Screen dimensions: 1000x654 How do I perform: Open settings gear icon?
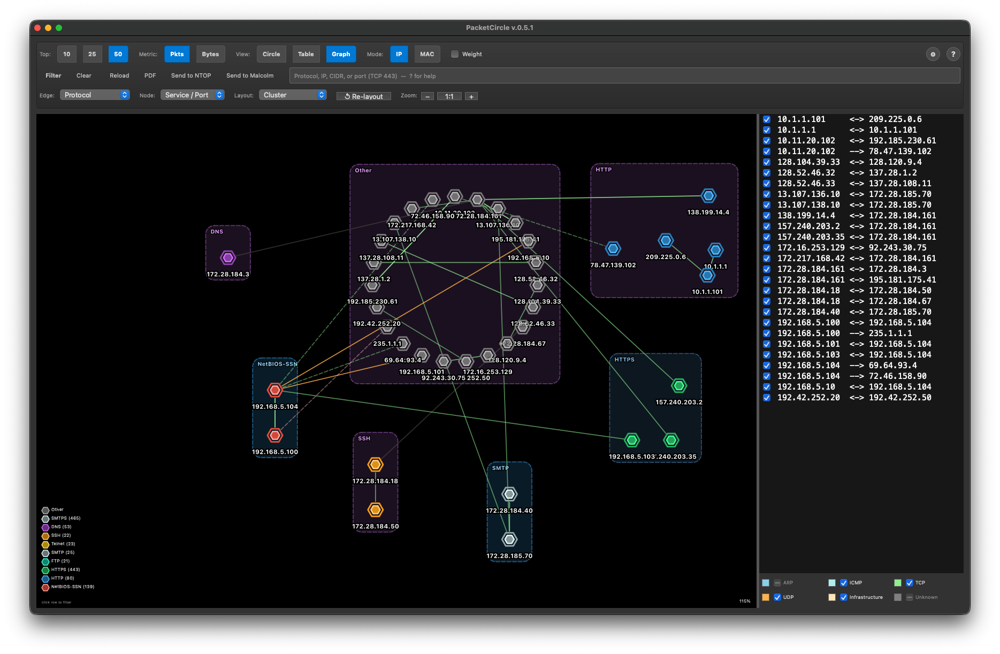coord(933,54)
